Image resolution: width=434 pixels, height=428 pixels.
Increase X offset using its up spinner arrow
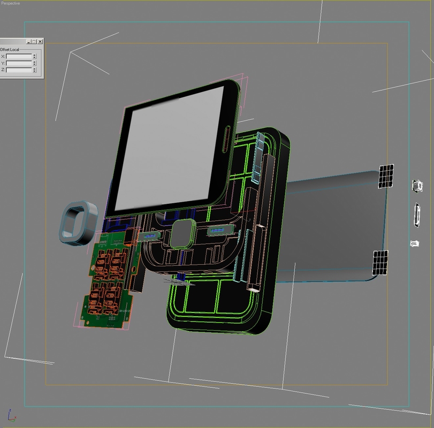click(x=34, y=55)
